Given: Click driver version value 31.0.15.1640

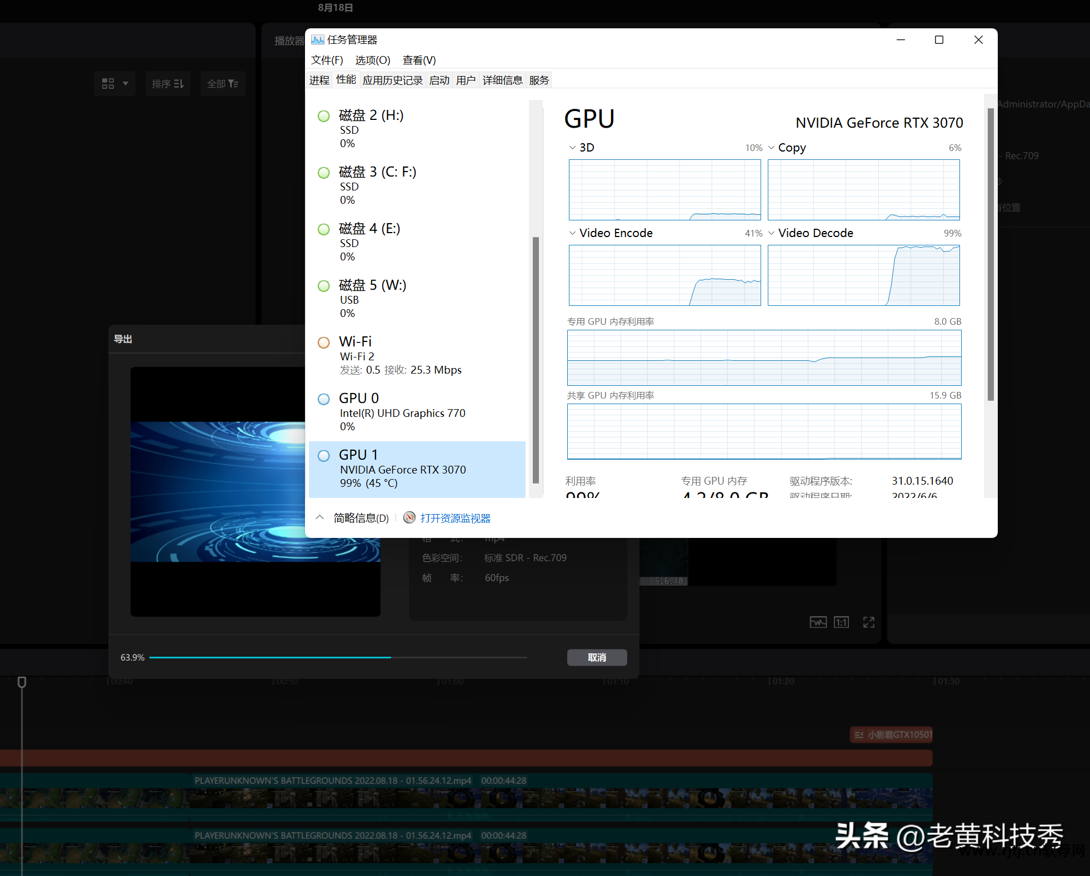Looking at the screenshot, I should (x=922, y=481).
